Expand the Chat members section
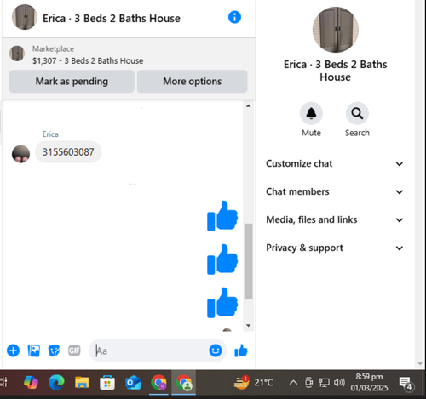The image size is (426, 399). click(x=335, y=191)
